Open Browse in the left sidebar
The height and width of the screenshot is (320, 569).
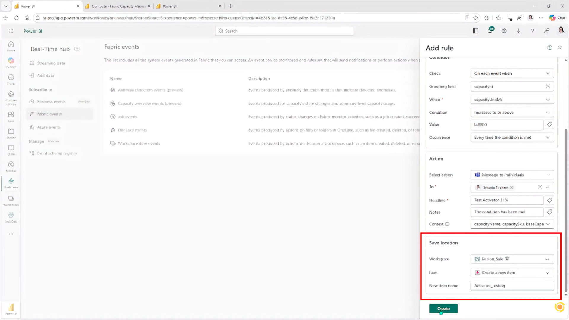[11, 133]
